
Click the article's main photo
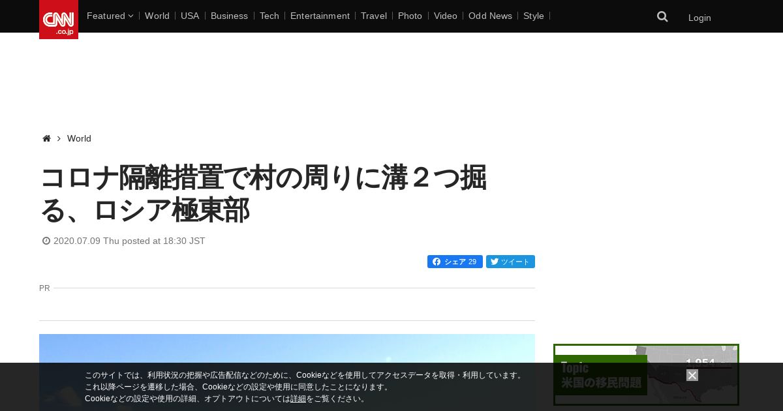click(287, 372)
